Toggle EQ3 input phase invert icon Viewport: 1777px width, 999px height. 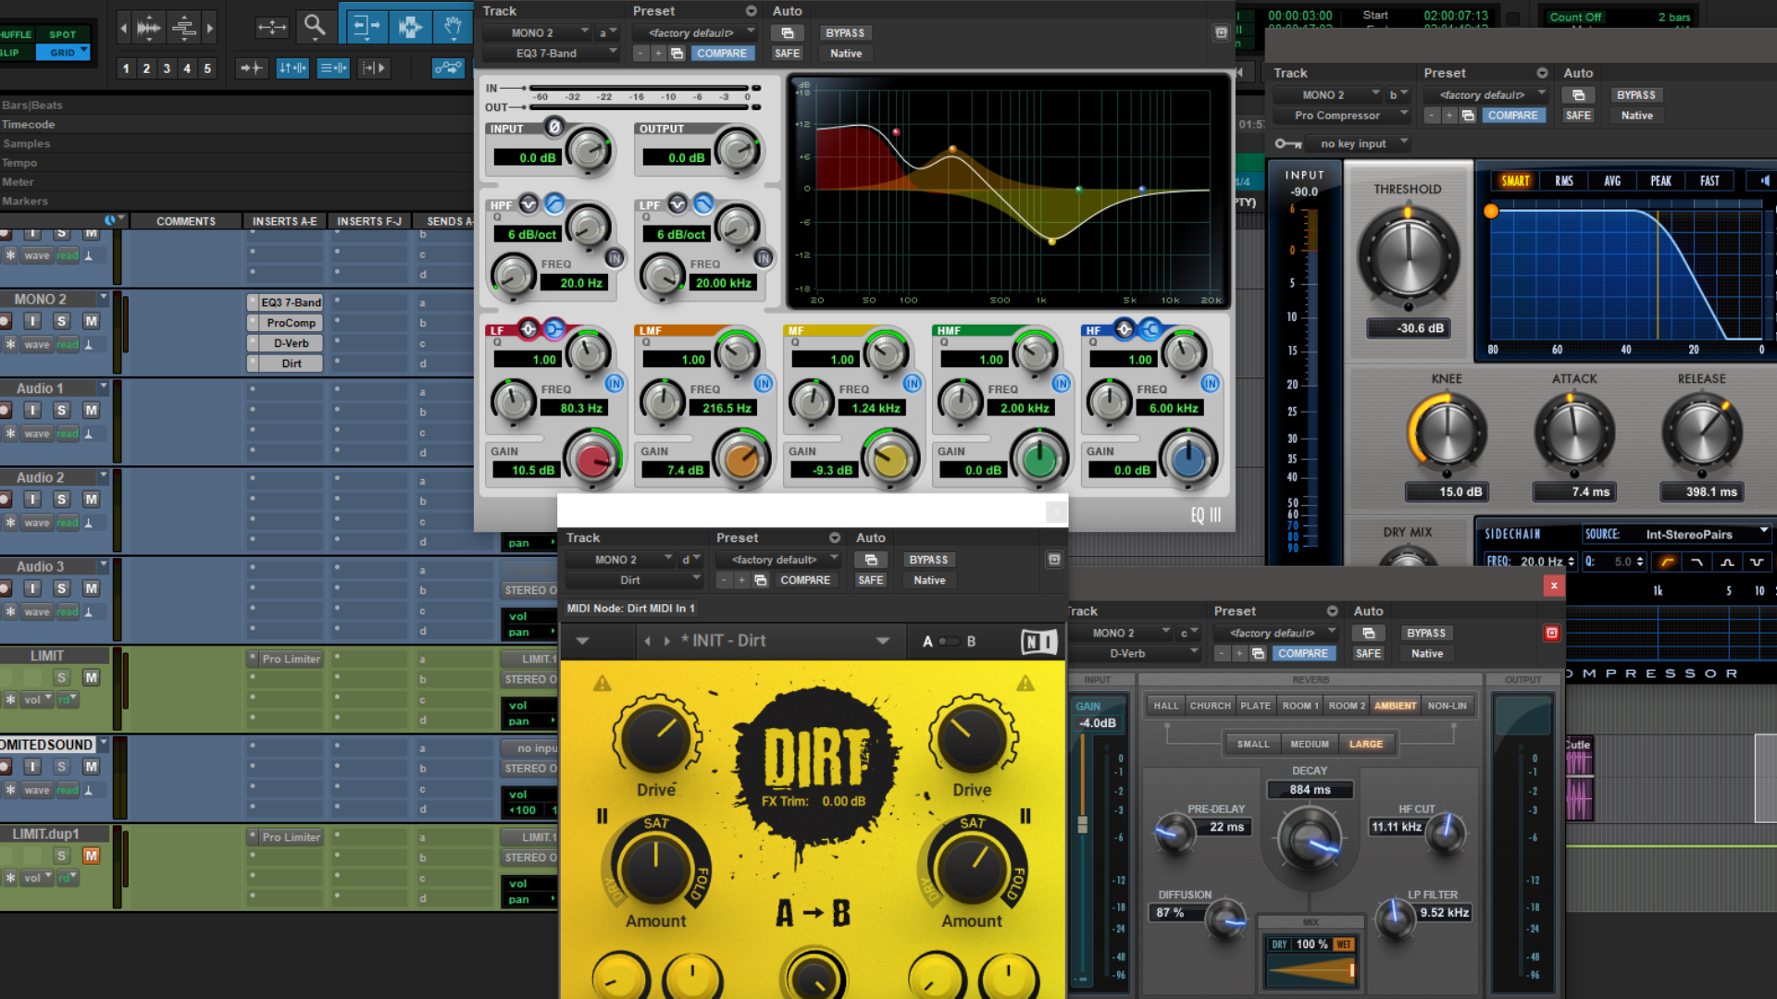[553, 128]
